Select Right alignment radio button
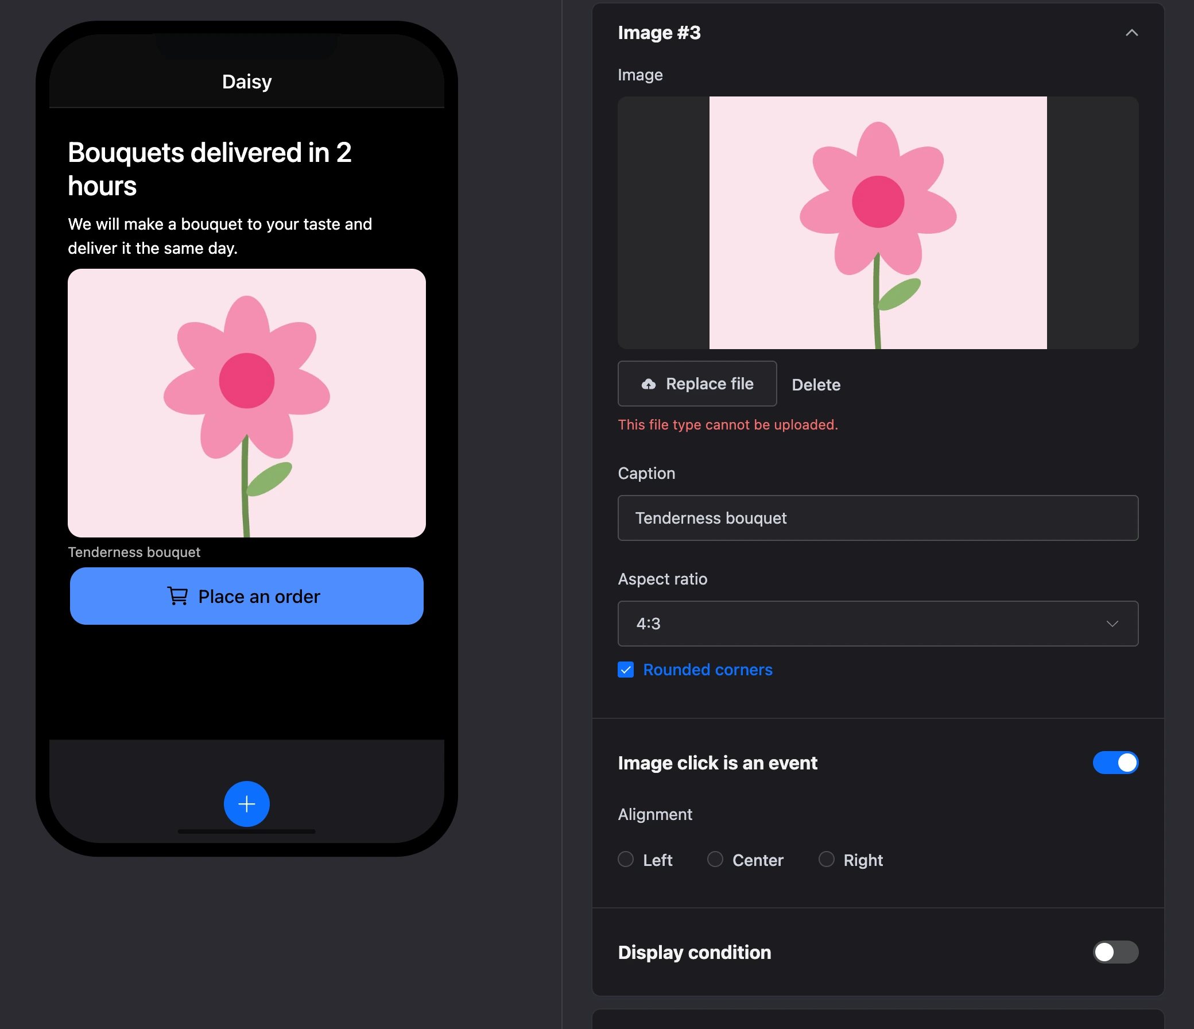The width and height of the screenshot is (1194, 1029). coord(826,860)
